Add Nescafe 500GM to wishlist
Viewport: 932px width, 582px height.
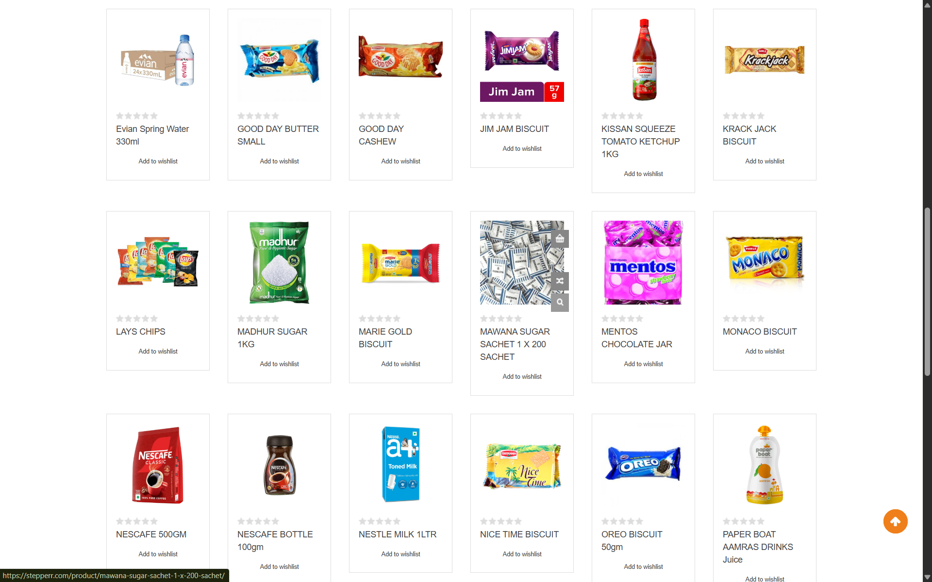[158, 554]
